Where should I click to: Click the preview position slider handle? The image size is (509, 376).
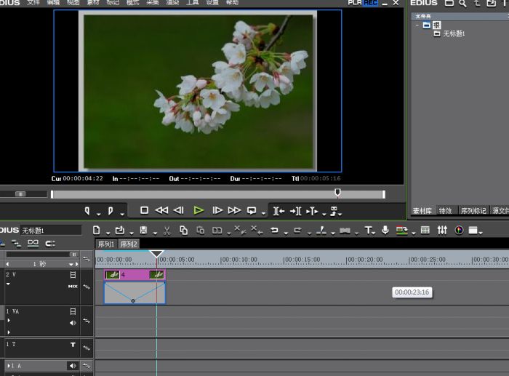point(337,193)
